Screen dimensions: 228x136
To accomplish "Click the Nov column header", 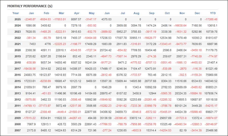I will [182, 13].
